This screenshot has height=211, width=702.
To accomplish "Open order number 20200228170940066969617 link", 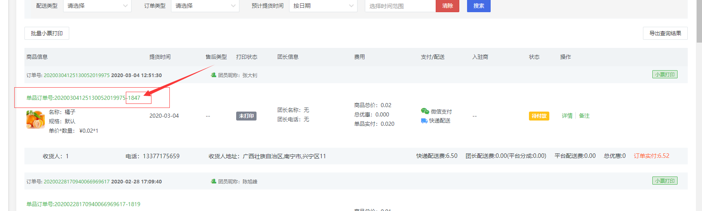I will pyautogui.click(x=77, y=182).
